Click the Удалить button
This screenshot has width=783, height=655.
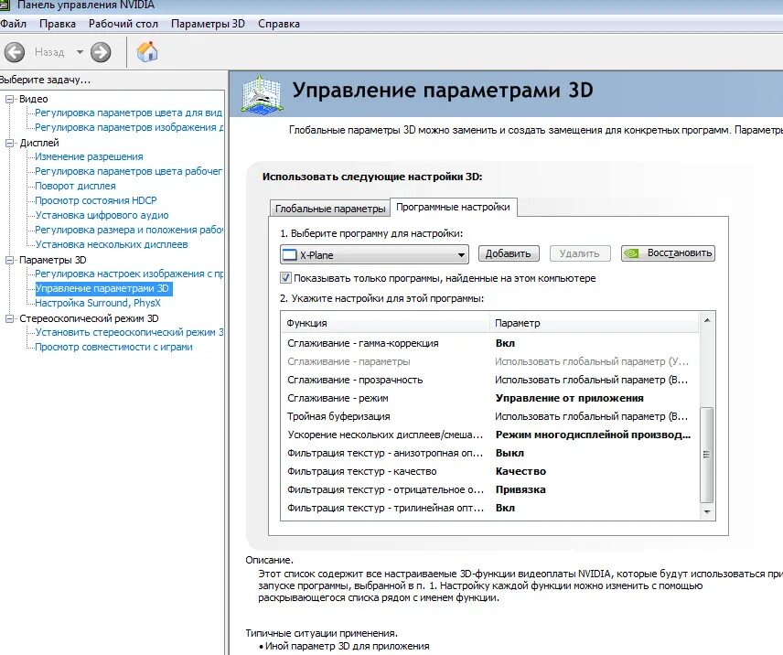(x=580, y=253)
